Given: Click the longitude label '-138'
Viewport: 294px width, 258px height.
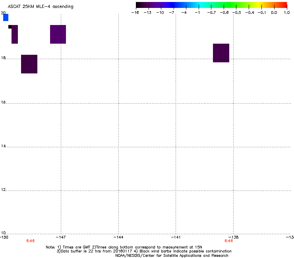Looking at the screenshot, I should 234,237.
